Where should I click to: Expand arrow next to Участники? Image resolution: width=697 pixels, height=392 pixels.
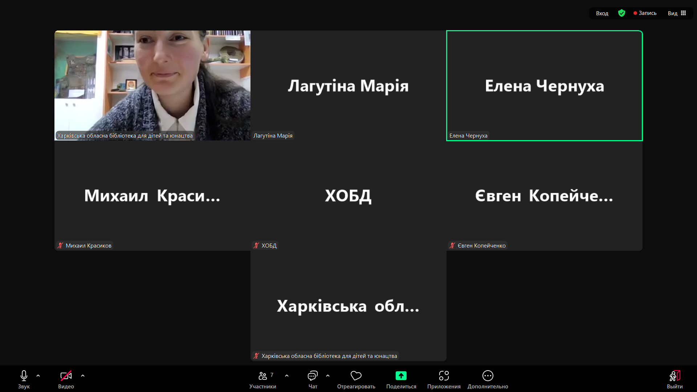tap(287, 376)
